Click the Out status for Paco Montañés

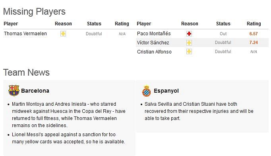223,34
